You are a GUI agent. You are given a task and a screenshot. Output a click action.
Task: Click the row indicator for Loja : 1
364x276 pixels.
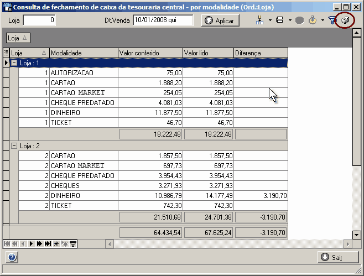pyautogui.click(x=6, y=63)
